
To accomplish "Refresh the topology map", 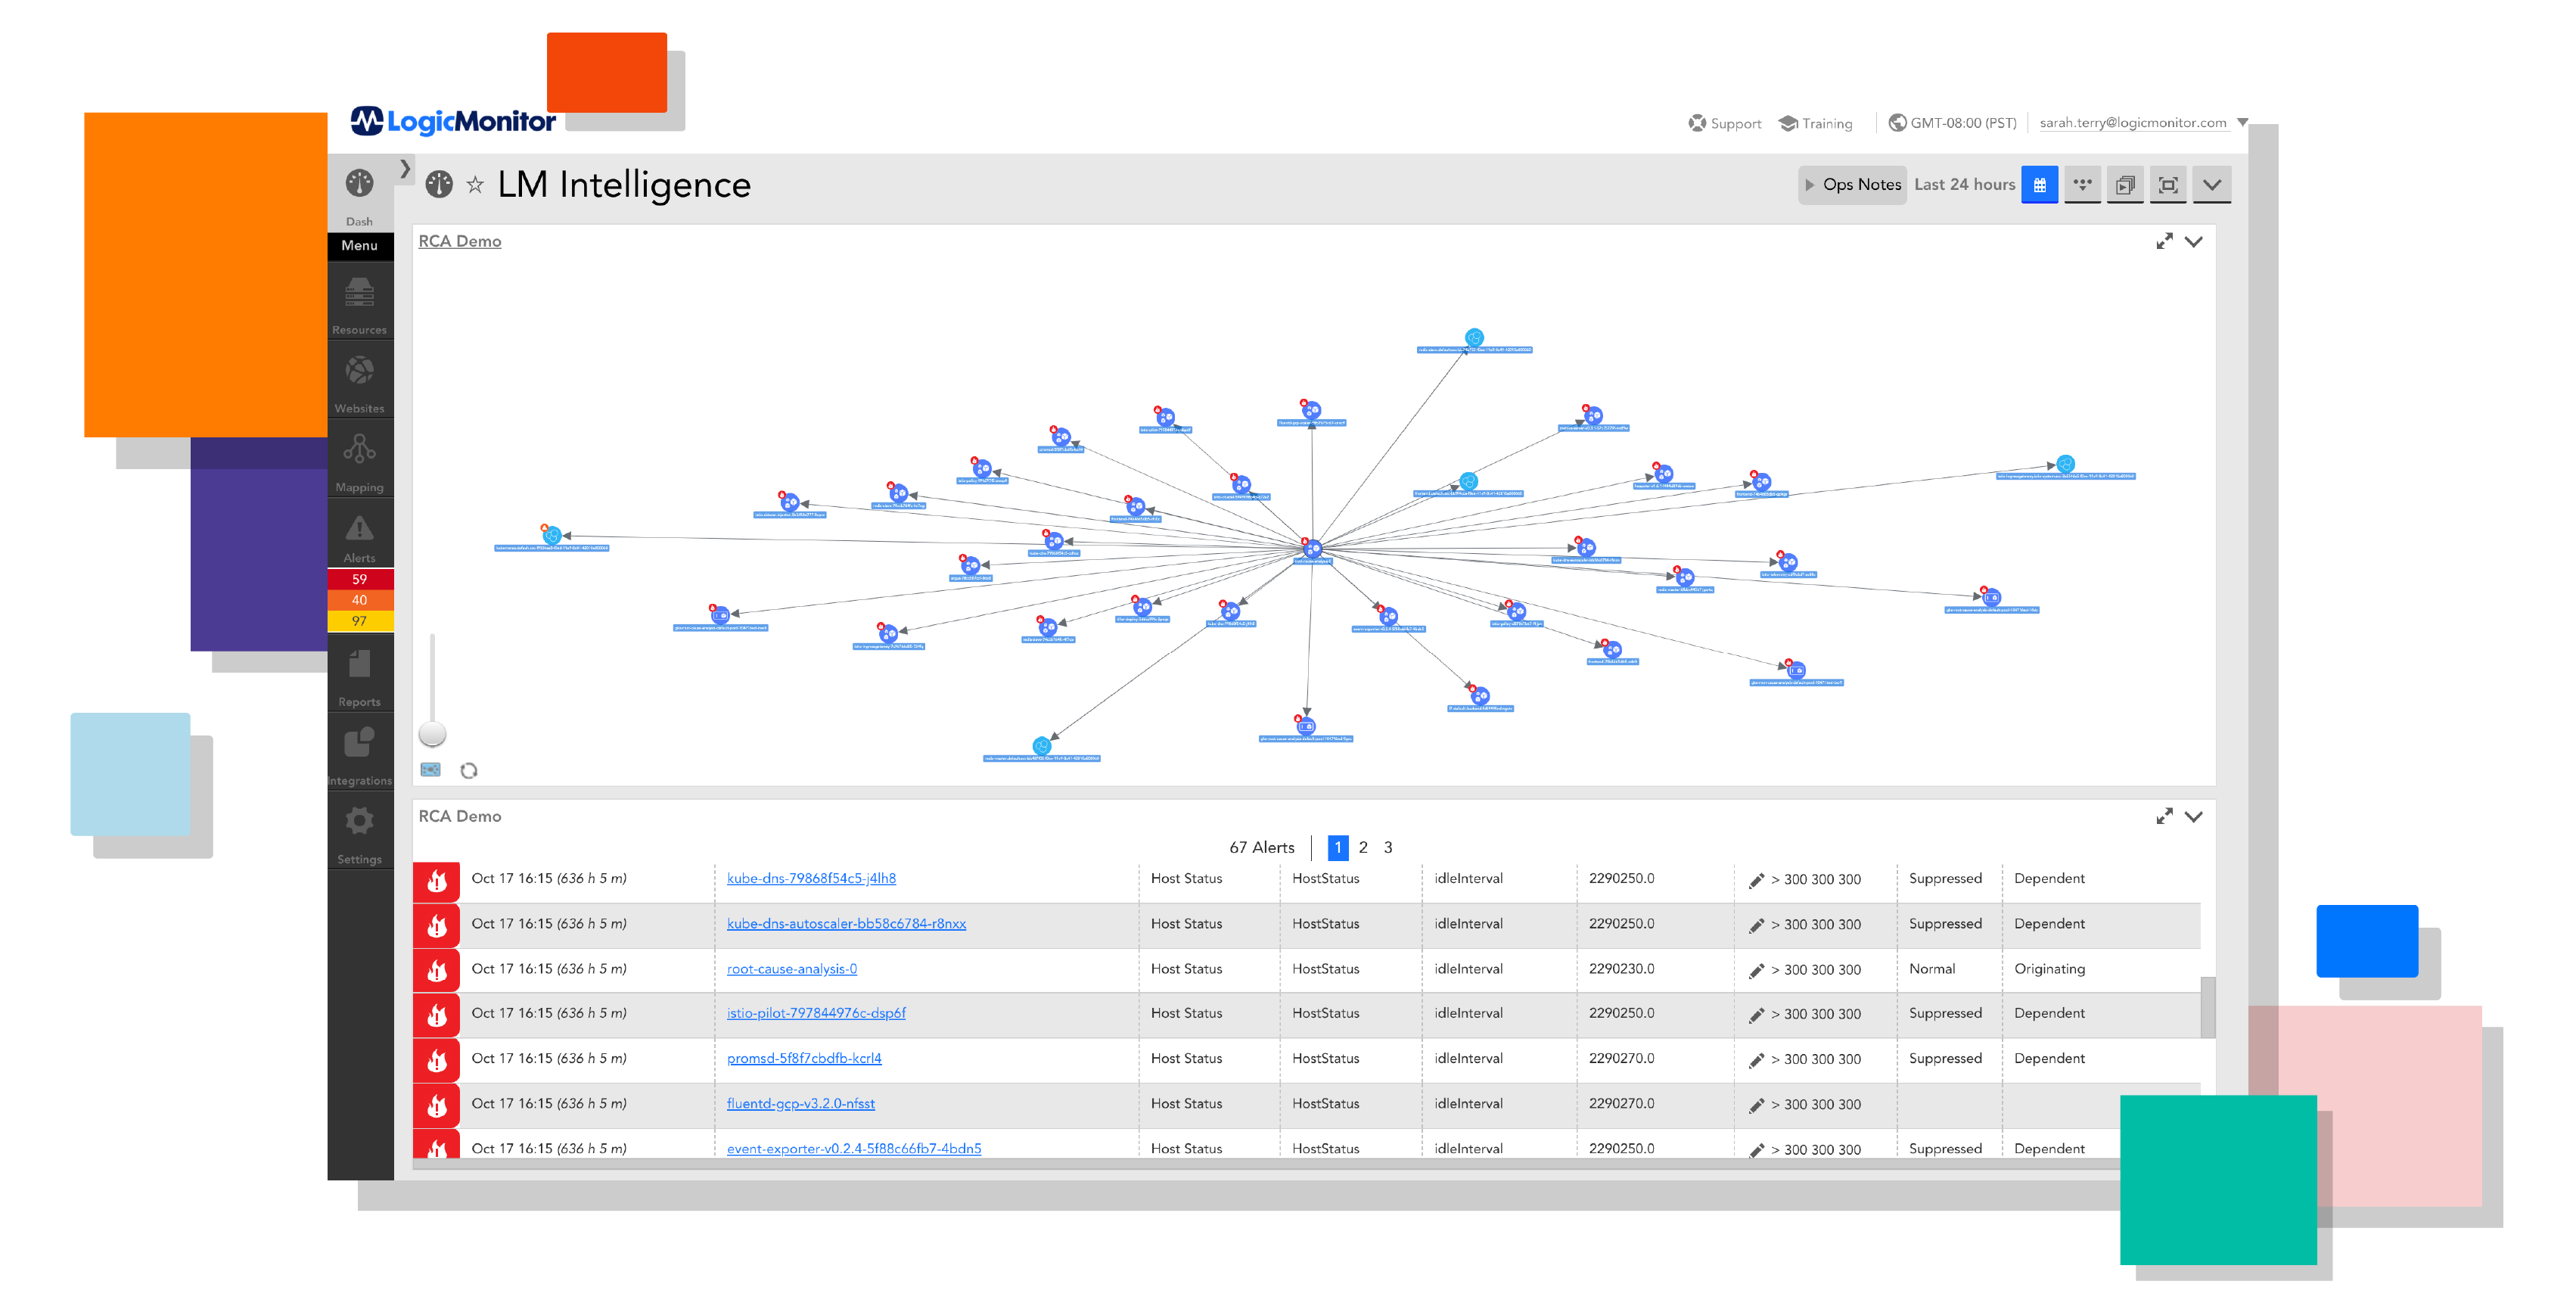I will coord(468,770).
